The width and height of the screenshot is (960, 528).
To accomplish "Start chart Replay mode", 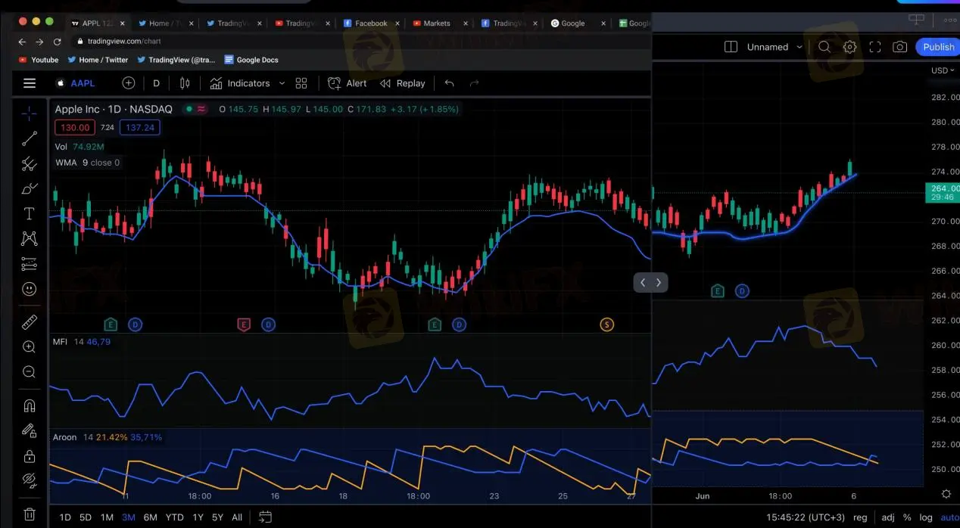I will (402, 83).
